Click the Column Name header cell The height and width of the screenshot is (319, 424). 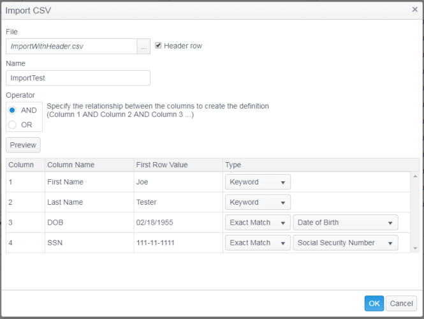pos(88,165)
